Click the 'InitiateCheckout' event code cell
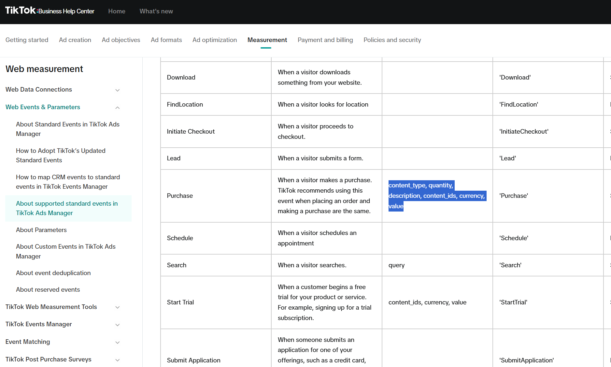611x367 pixels. (548, 132)
